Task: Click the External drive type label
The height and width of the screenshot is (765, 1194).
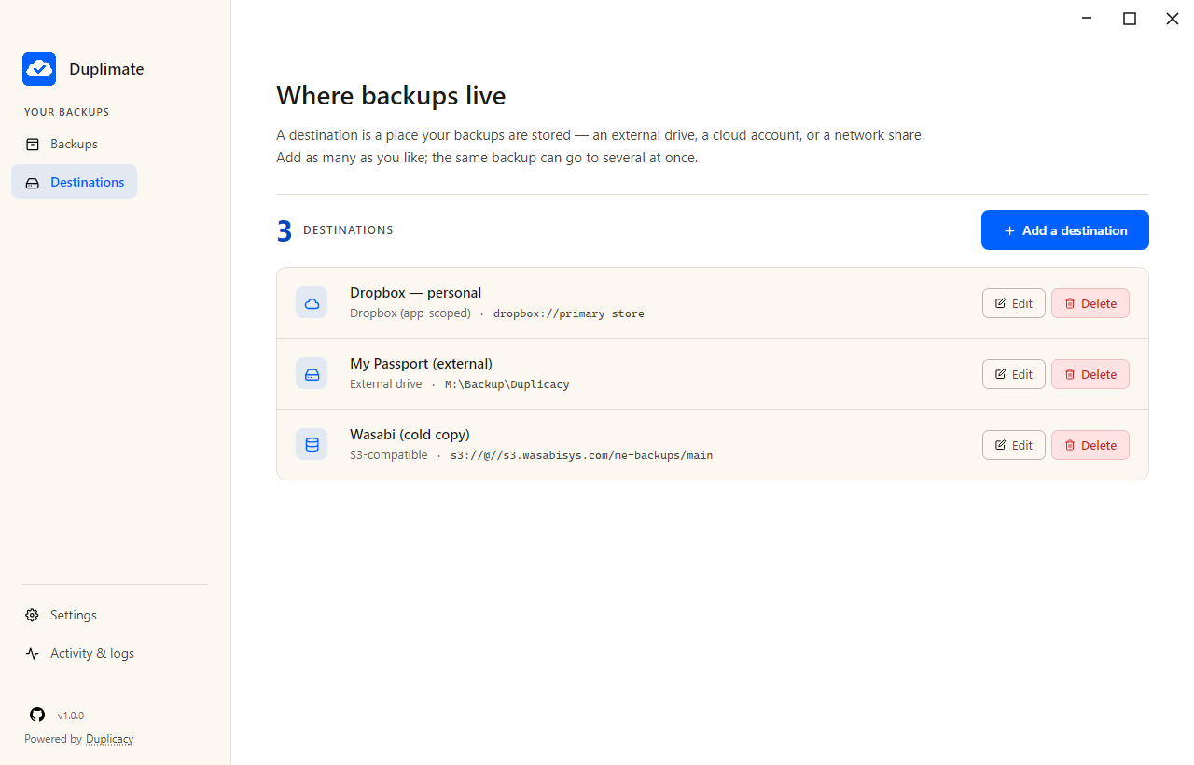Action: tap(385, 384)
